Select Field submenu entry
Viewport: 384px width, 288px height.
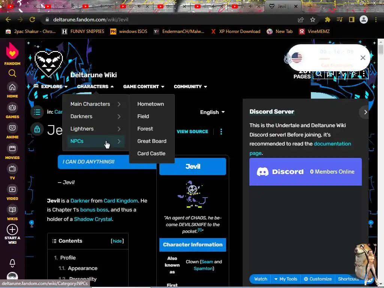[x=143, y=117]
